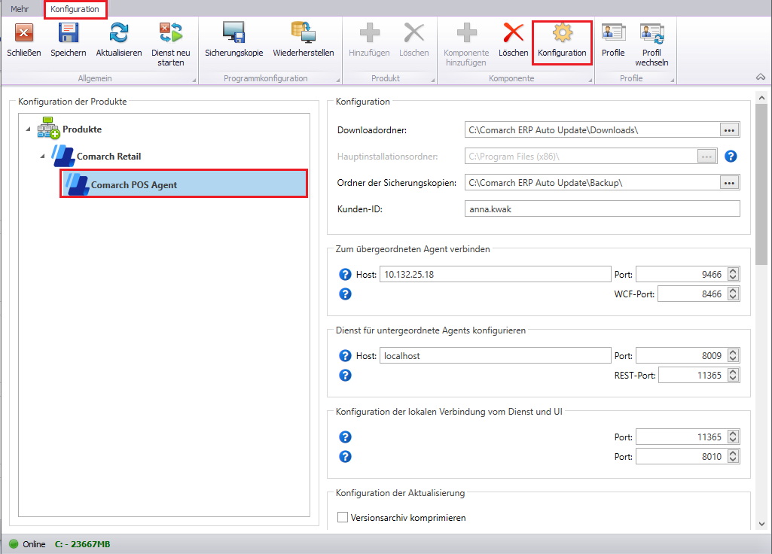Refresh with the Aktualisieren icon
772x554 pixels.
[x=119, y=33]
